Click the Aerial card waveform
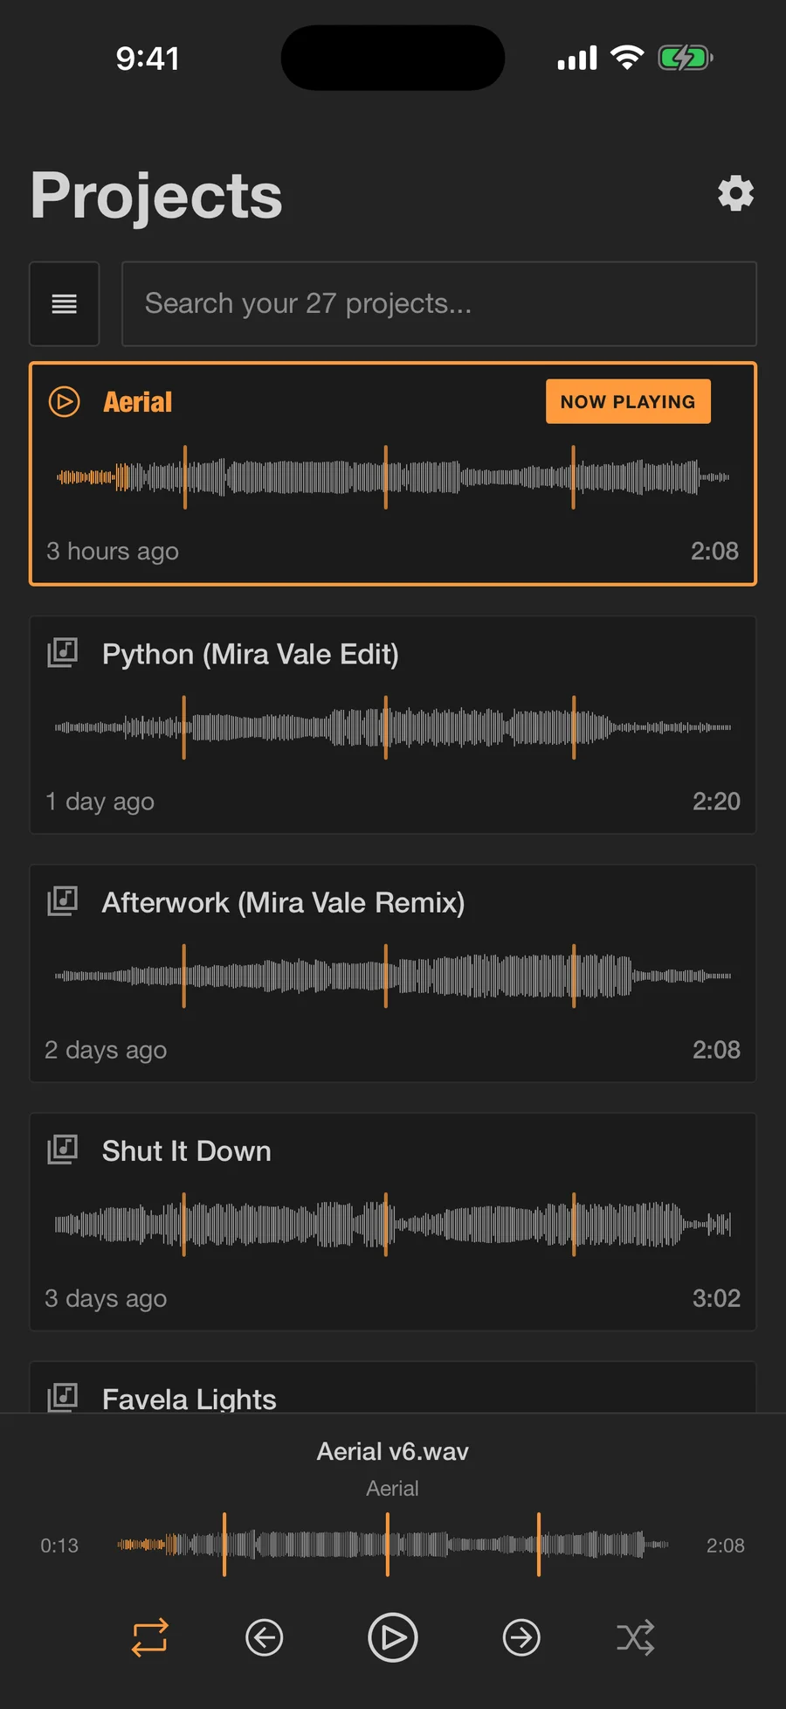 point(393,477)
